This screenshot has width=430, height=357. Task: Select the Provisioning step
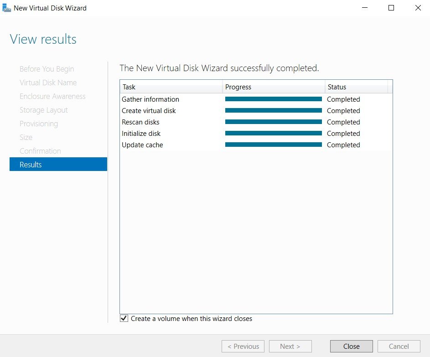point(39,124)
